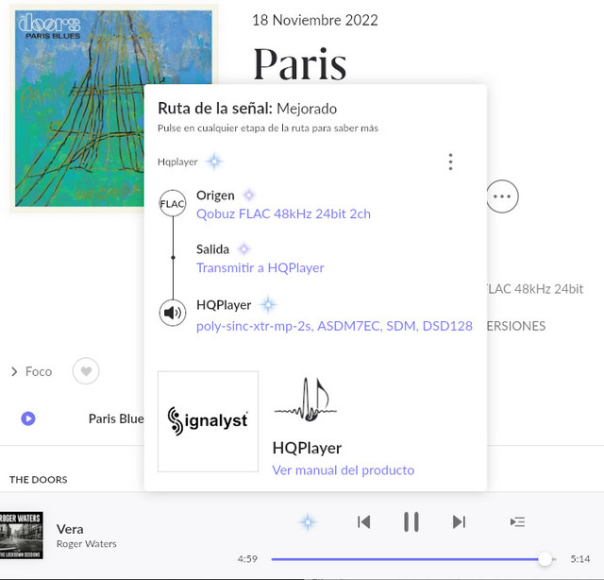
Task: Click the signal path star in playback bar
Action: pos(308,522)
